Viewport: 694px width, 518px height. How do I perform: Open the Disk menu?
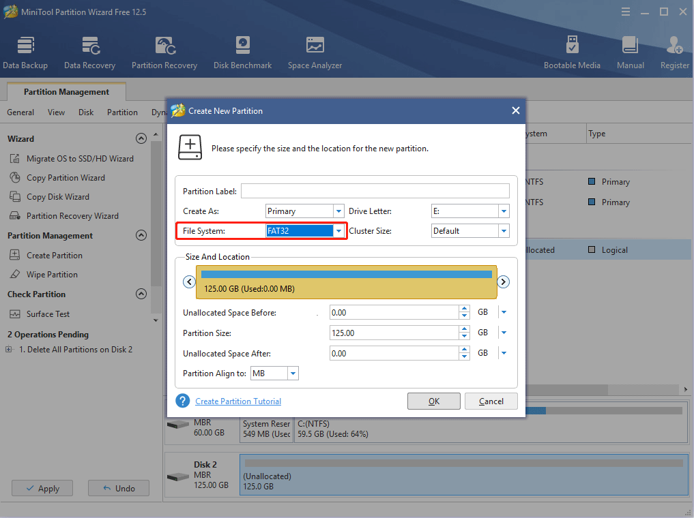(x=86, y=112)
